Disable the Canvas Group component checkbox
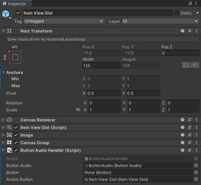This screenshot has width=201, height=185. pyautogui.click(x=16, y=142)
